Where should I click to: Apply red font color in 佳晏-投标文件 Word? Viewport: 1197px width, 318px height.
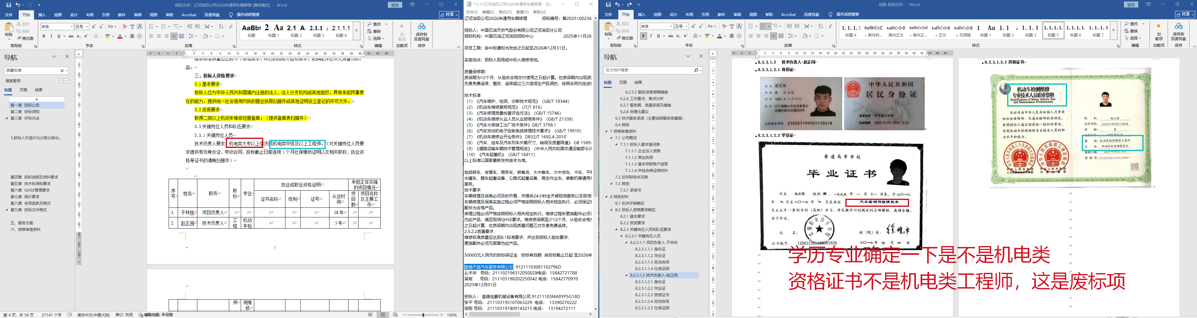(720, 36)
